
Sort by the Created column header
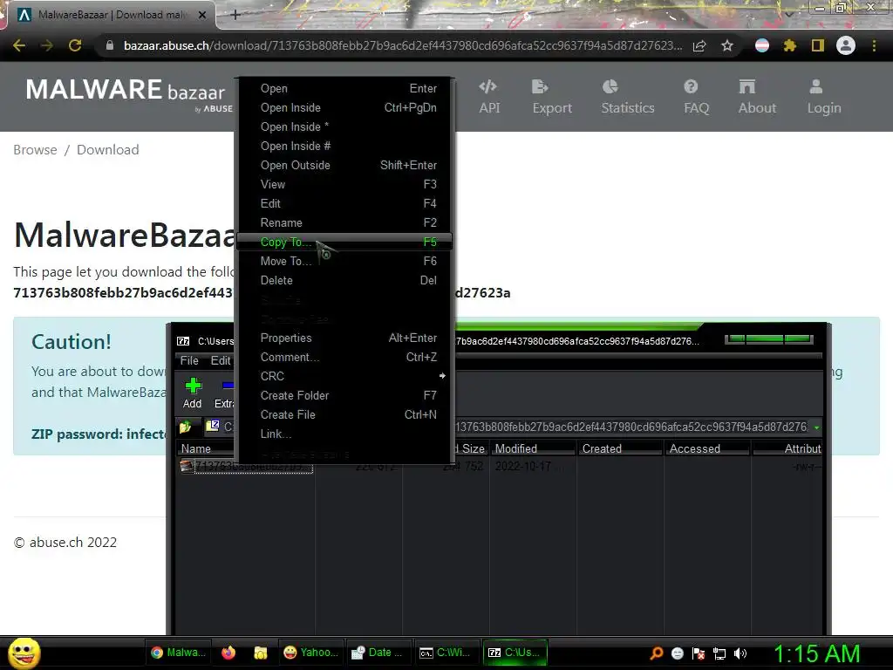620,449
